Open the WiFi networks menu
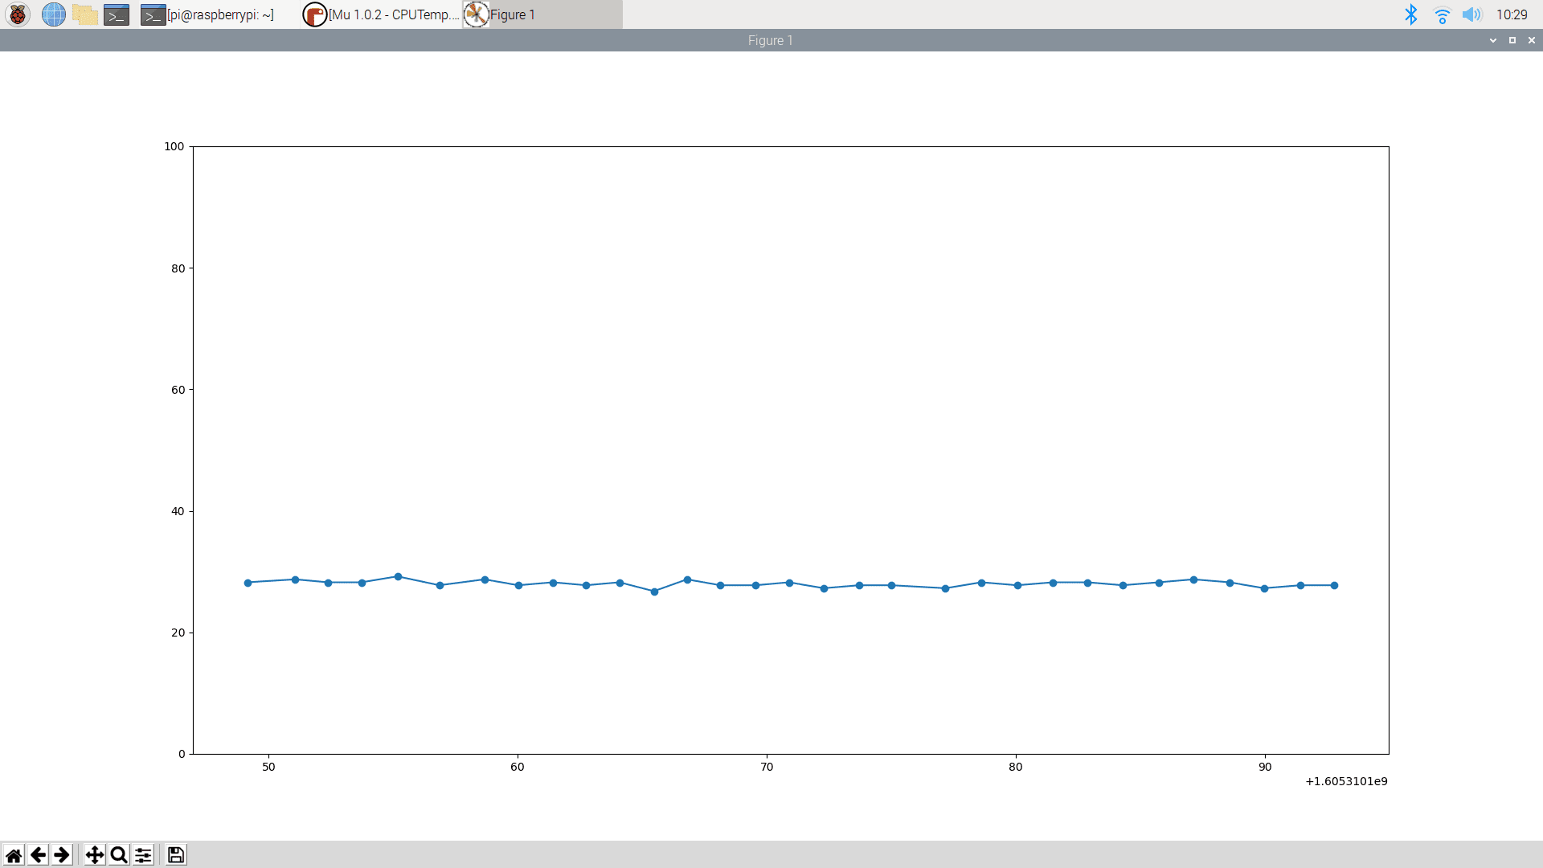The width and height of the screenshot is (1543, 868). pyautogui.click(x=1442, y=14)
